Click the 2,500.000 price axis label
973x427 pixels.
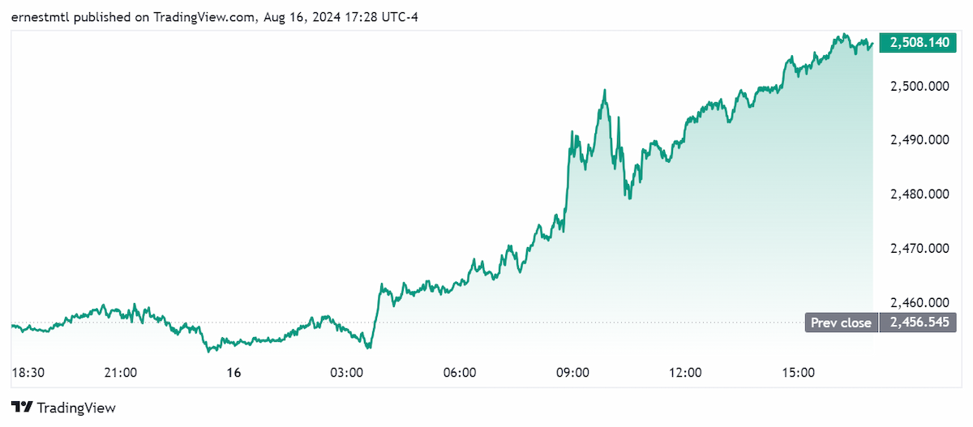point(919,86)
